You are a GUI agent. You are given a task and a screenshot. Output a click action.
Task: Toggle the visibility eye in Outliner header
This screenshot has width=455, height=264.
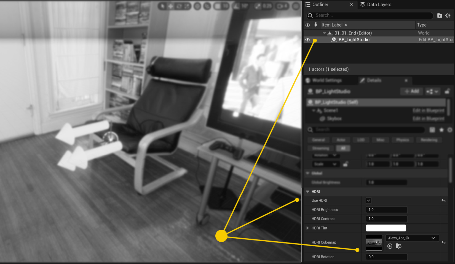(x=307, y=25)
